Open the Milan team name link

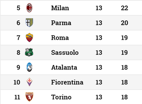click(x=60, y=8)
